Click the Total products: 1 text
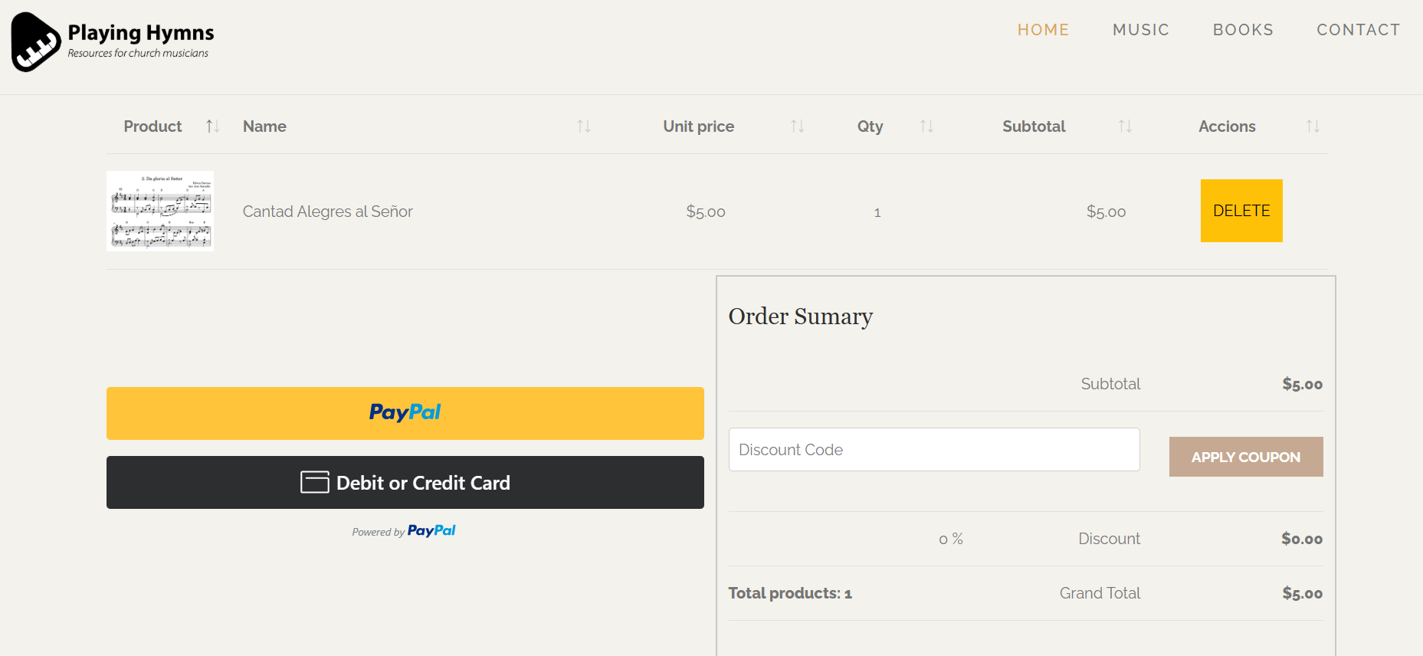Screen dimensions: 1423x656 coord(790,593)
